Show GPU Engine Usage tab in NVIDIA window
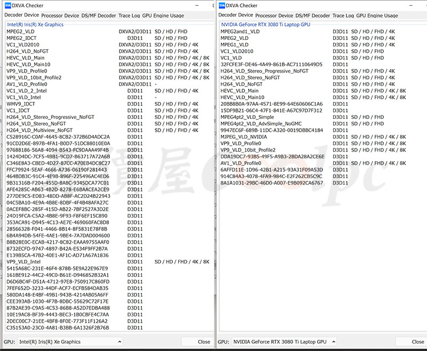 [377, 15]
